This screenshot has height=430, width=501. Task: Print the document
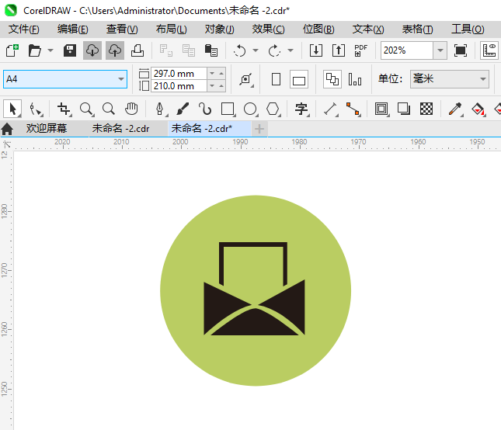point(137,50)
